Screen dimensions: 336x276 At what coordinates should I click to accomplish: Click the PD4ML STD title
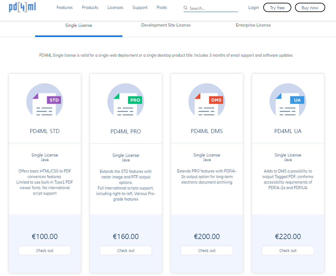(x=45, y=131)
